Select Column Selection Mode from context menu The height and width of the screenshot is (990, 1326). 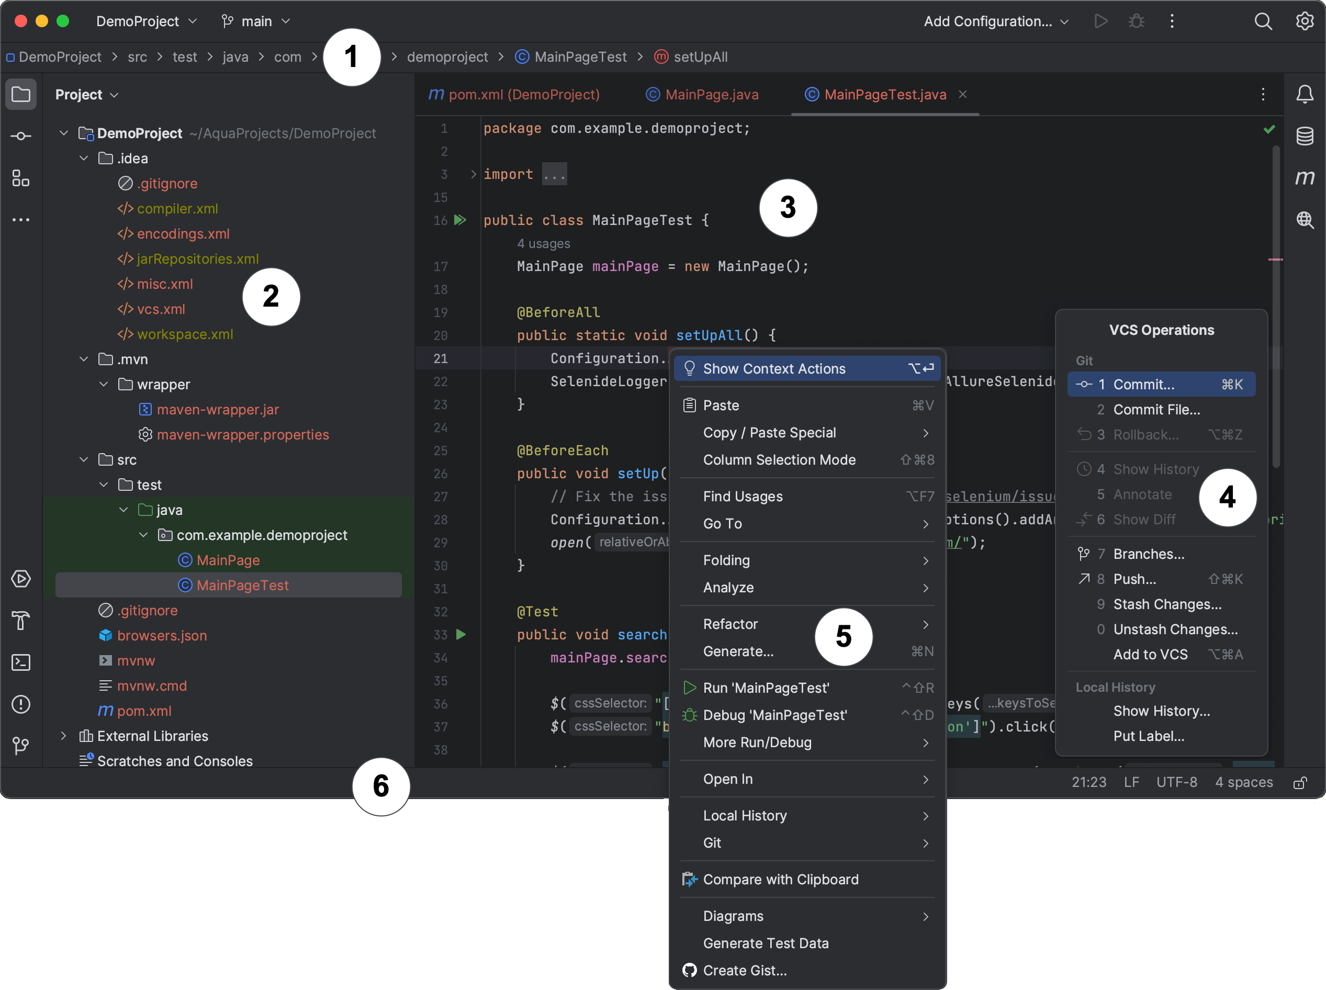tap(779, 459)
